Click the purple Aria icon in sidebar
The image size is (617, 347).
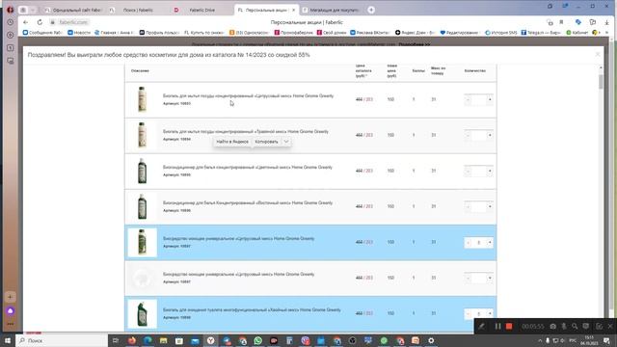pos(11,311)
